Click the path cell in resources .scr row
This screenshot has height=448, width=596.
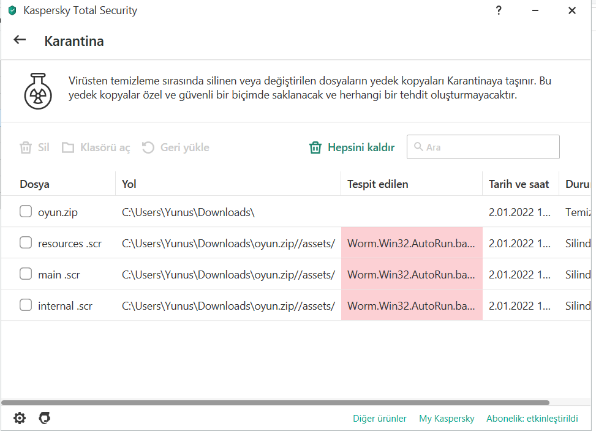click(x=228, y=244)
